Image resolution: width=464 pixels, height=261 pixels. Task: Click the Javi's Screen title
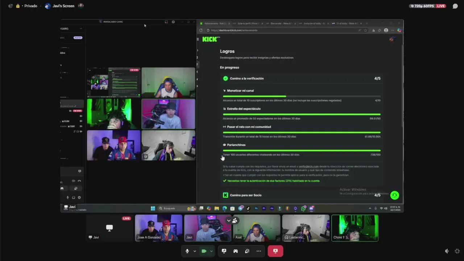[63, 6]
